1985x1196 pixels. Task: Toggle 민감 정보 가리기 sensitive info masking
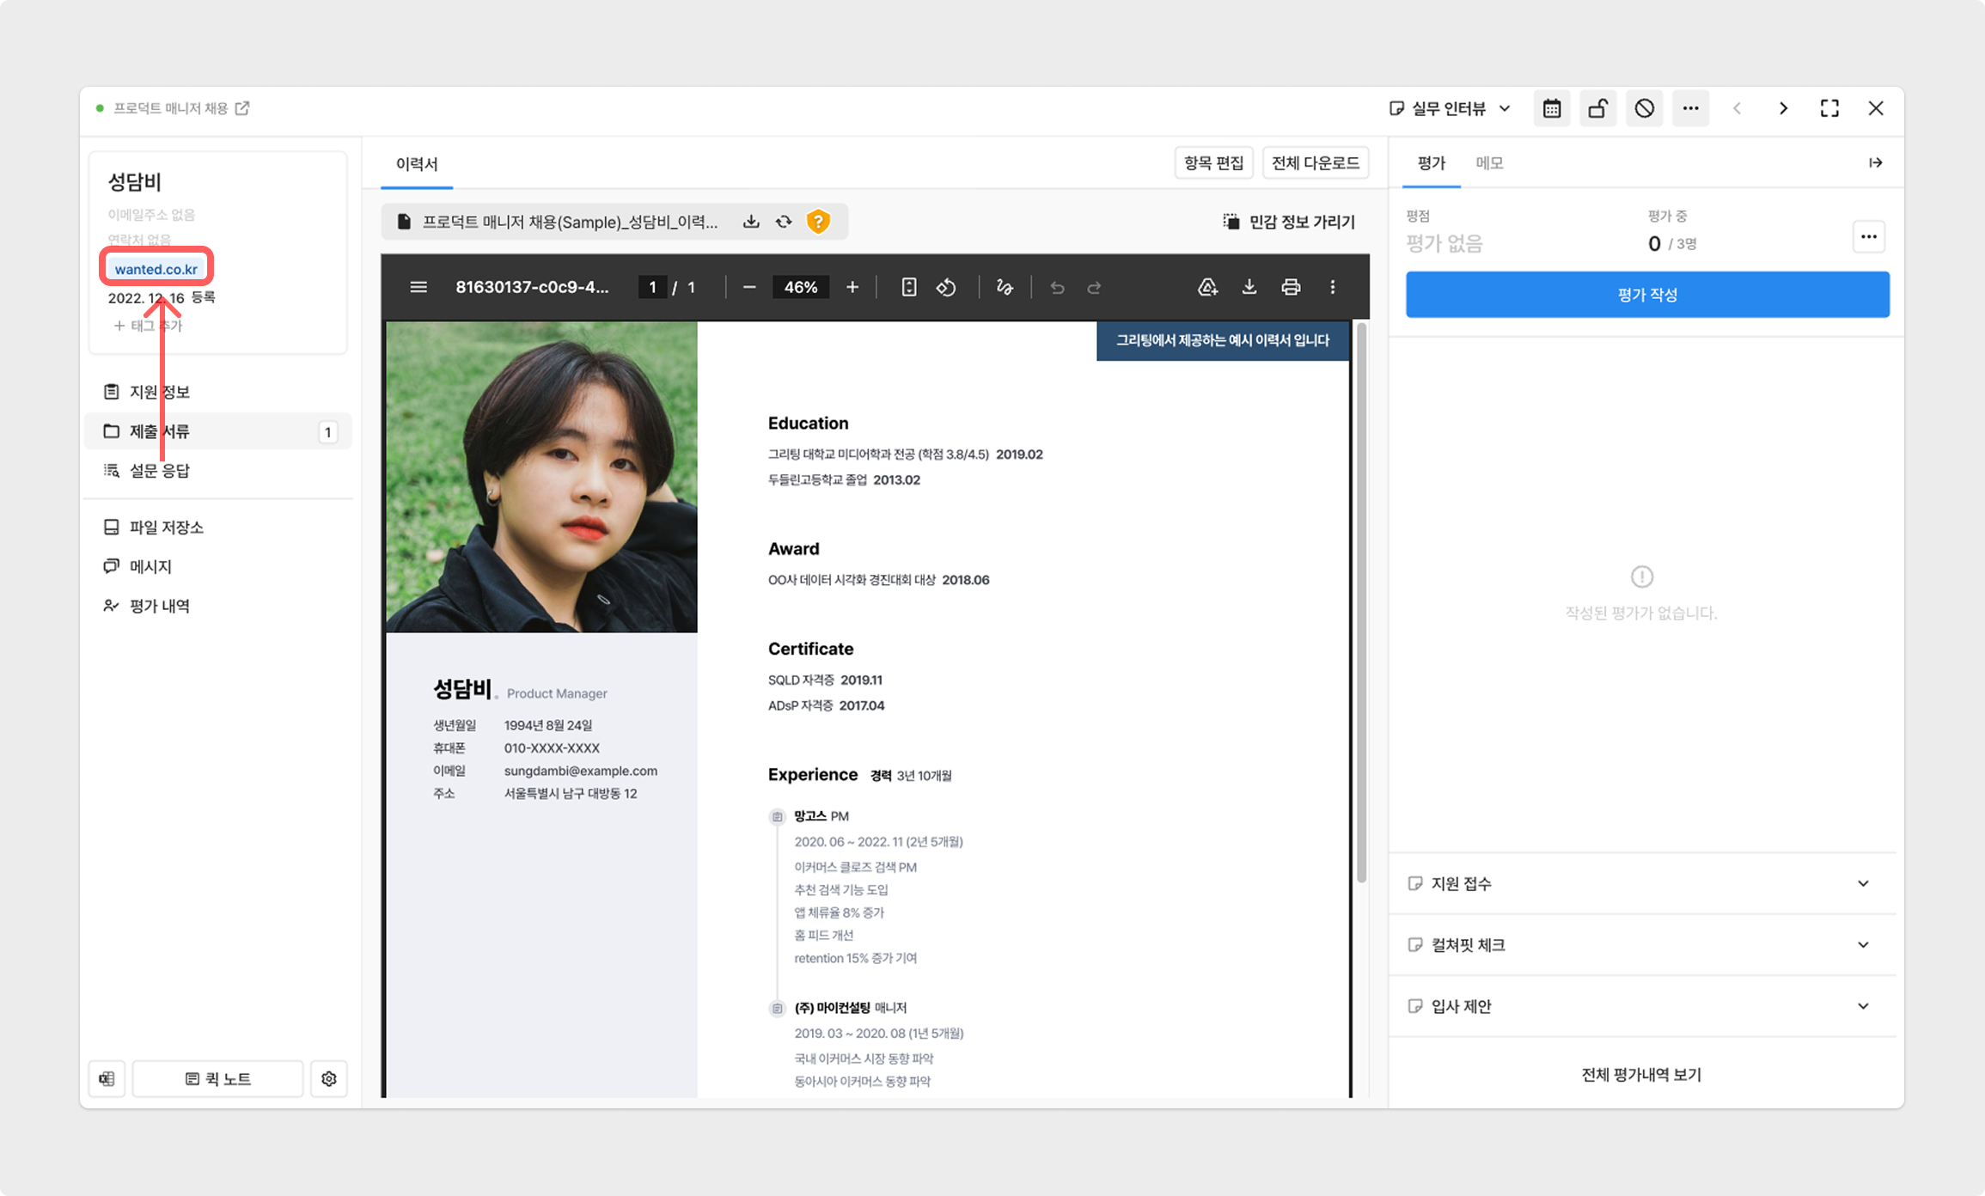(x=1288, y=222)
